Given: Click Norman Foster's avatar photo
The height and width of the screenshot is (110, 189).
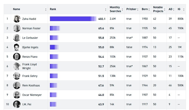Looking at the screenshot, I should [x=17, y=28].
